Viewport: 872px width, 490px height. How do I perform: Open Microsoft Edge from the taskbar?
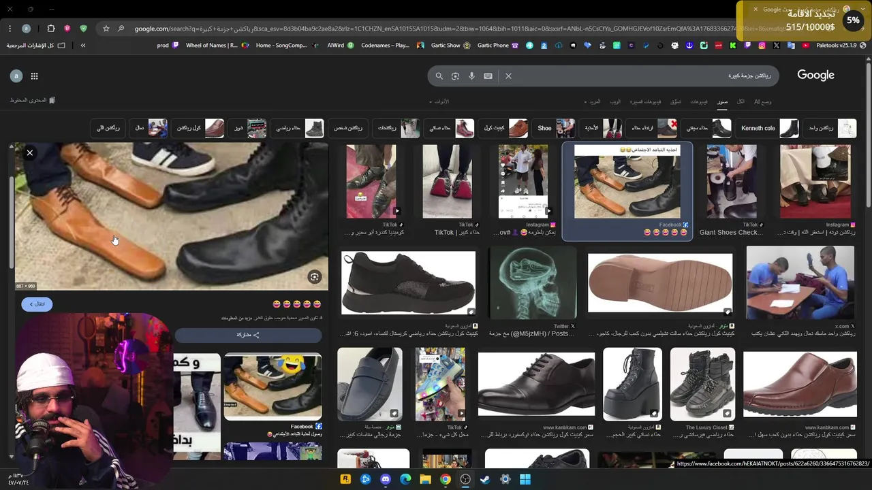pyautogui.click(x=405, y=479)
